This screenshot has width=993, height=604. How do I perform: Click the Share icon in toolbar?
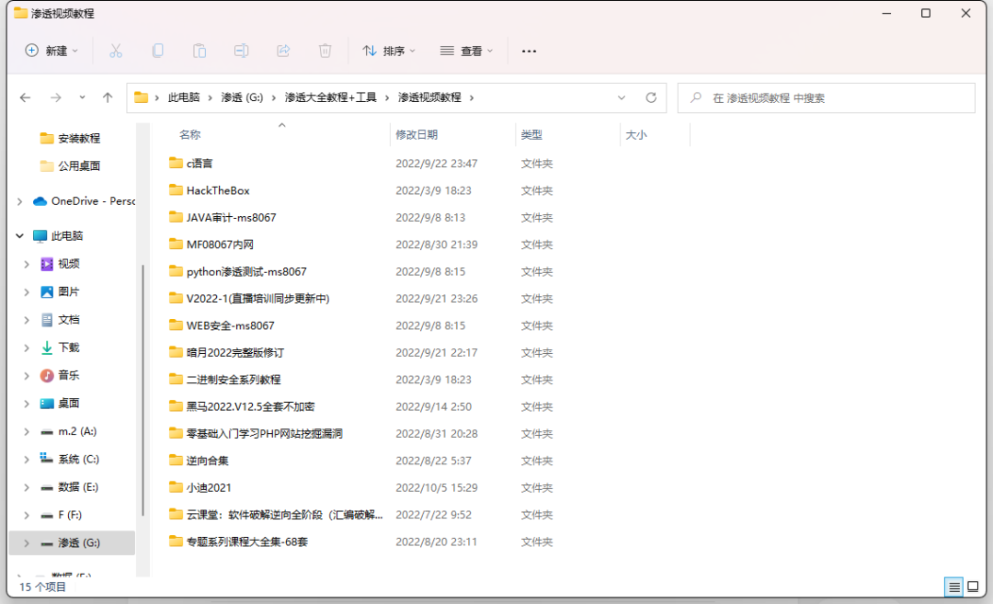click(283, 51)
